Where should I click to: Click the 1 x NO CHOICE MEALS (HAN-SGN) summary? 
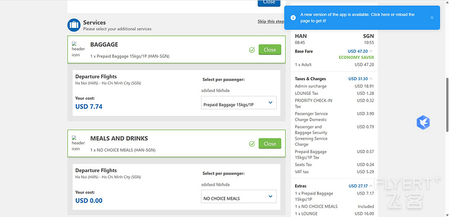click(123, 150)
